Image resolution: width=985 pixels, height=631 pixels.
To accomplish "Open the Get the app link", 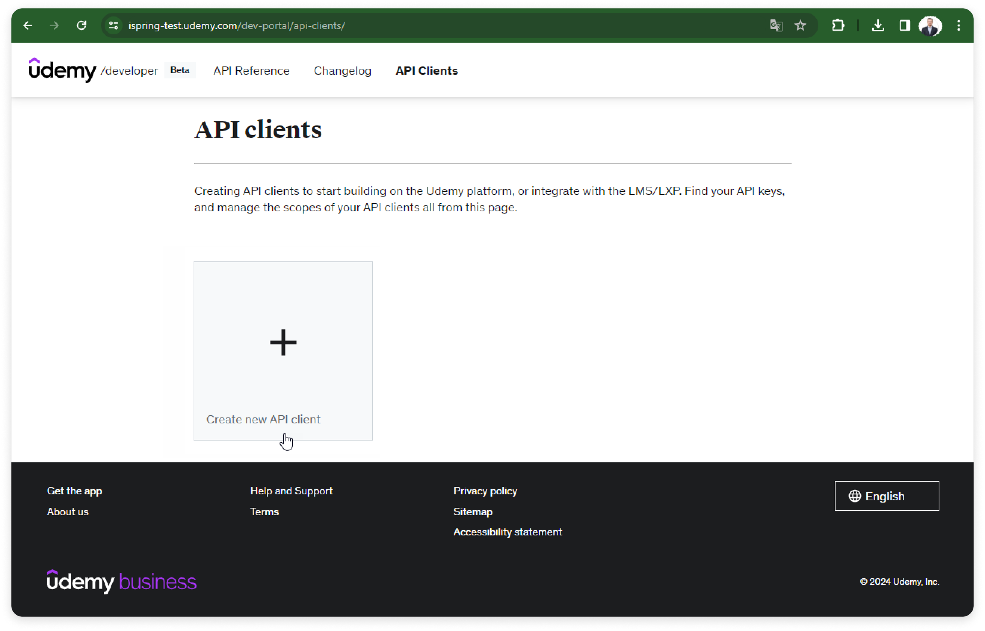I will click(x=75, y=491).
